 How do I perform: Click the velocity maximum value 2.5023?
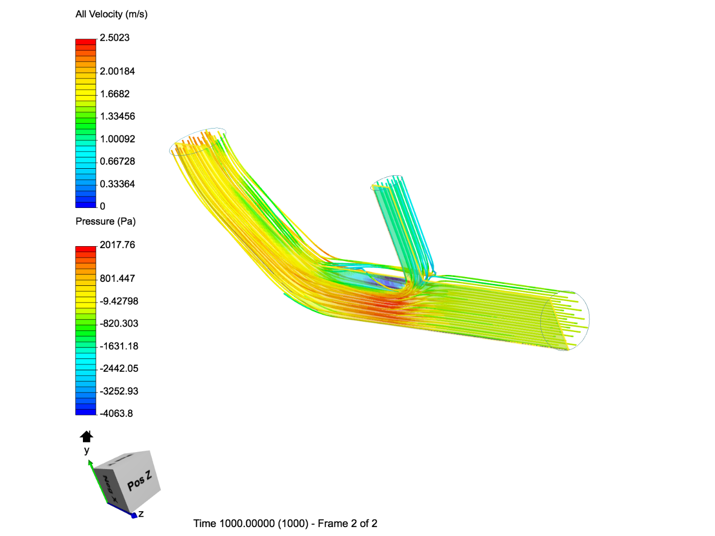click(115, 38)
